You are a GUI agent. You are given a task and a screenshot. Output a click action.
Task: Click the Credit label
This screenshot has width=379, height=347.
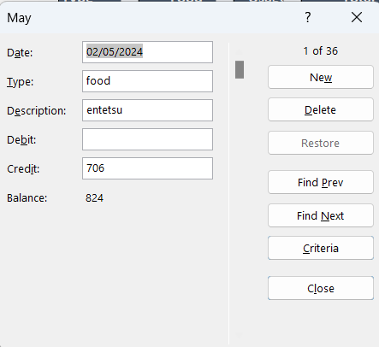pos(23,169)
